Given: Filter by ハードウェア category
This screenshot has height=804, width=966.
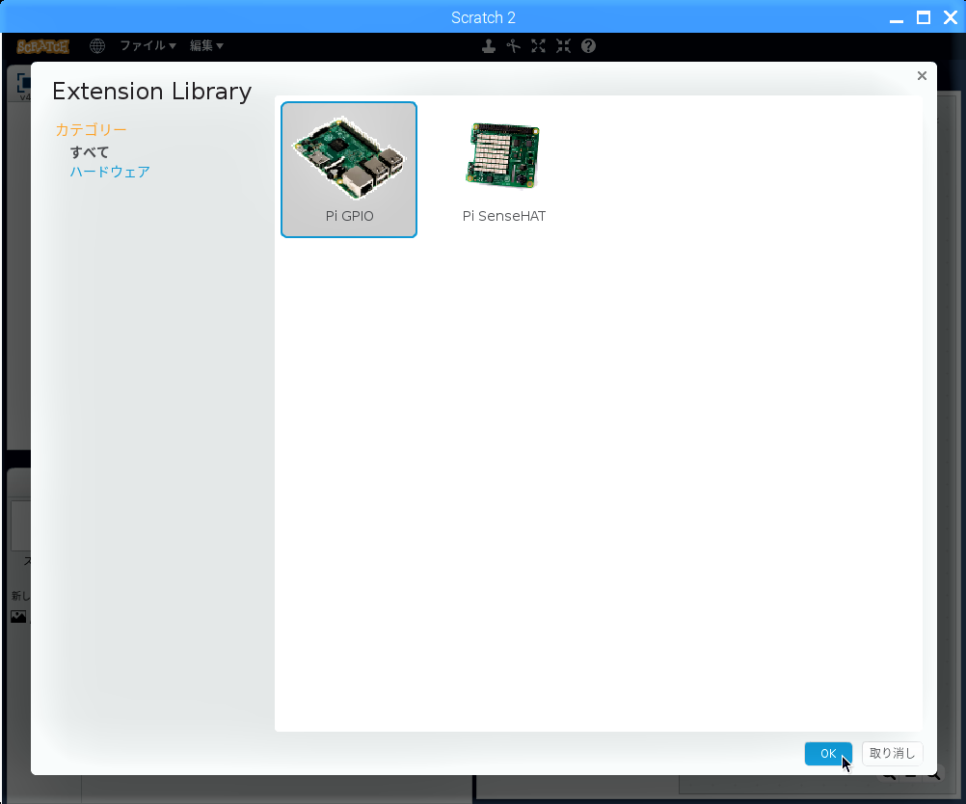Looking at the screenshot, I should (x=110, y=172).
